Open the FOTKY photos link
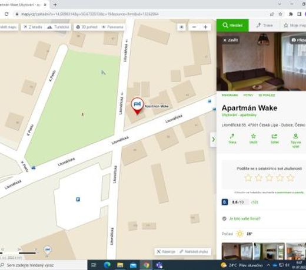 coord(248,95)
